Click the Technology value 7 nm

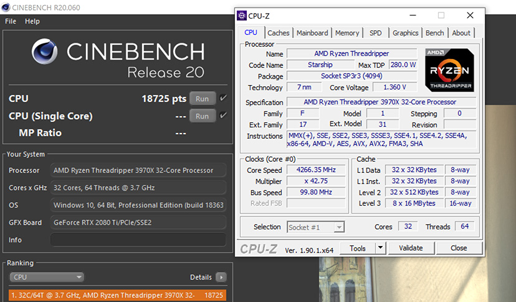pyautogui.click(x=304, y=87)
